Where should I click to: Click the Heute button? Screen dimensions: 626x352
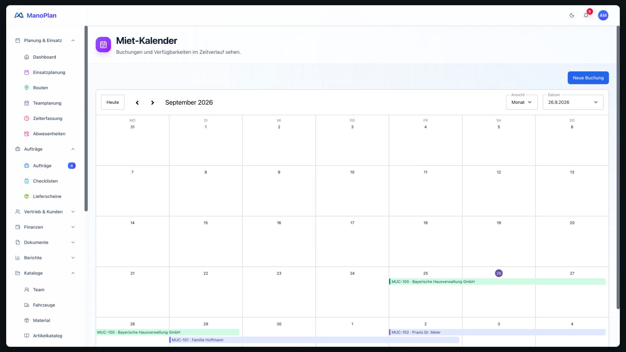point(113,102)
